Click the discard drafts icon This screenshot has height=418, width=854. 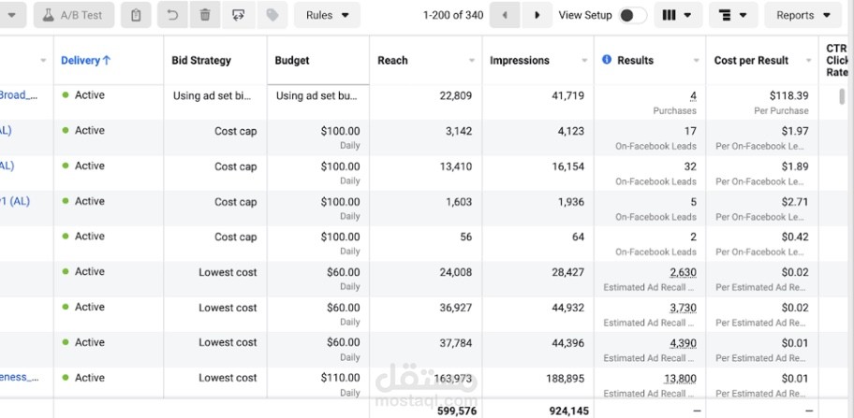click(239, 15)
